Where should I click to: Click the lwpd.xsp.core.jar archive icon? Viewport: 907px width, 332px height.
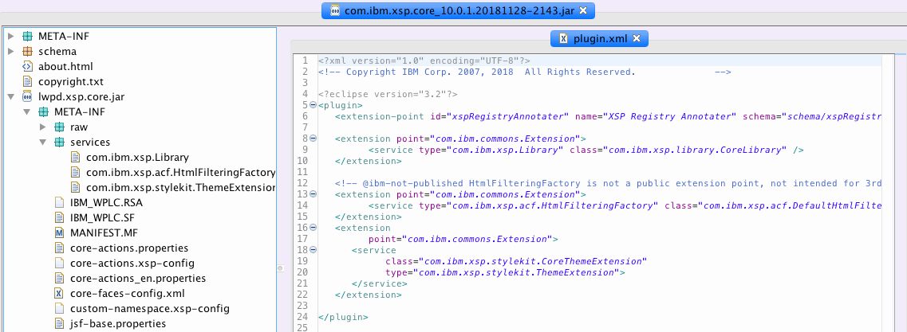click(x=27, y=96)
